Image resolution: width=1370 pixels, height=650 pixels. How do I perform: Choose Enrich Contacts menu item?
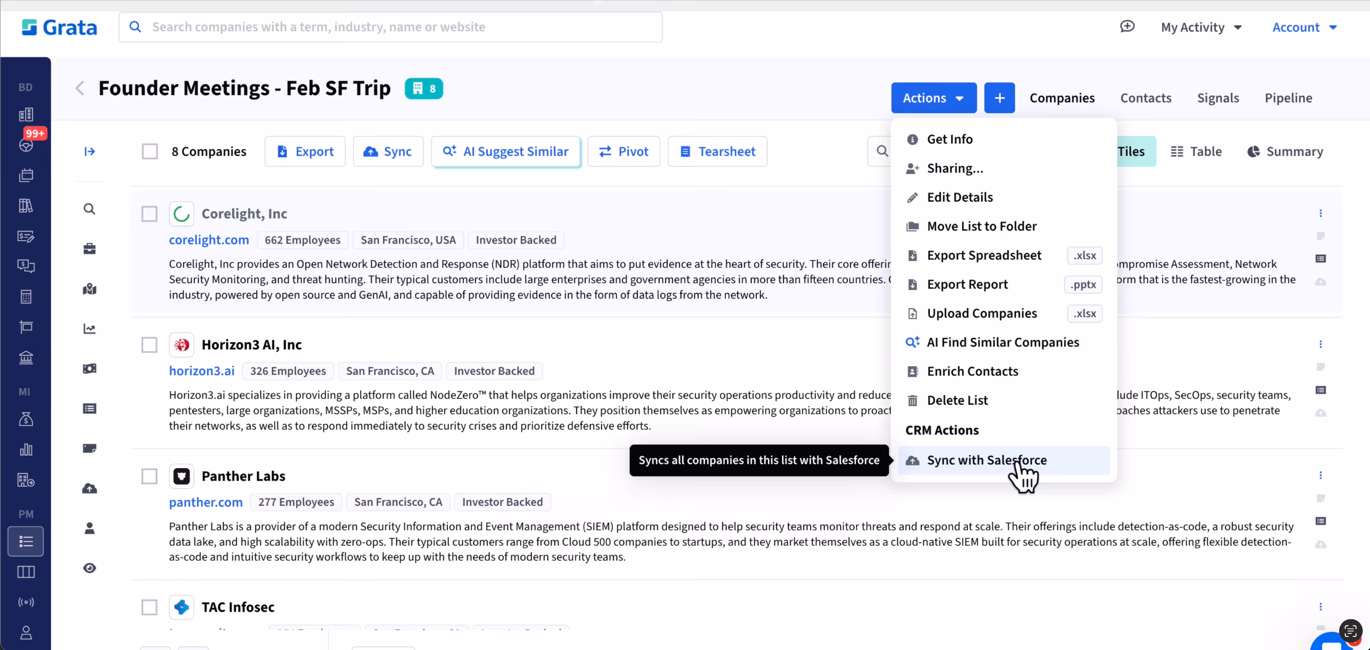[x=1003, y=372]
